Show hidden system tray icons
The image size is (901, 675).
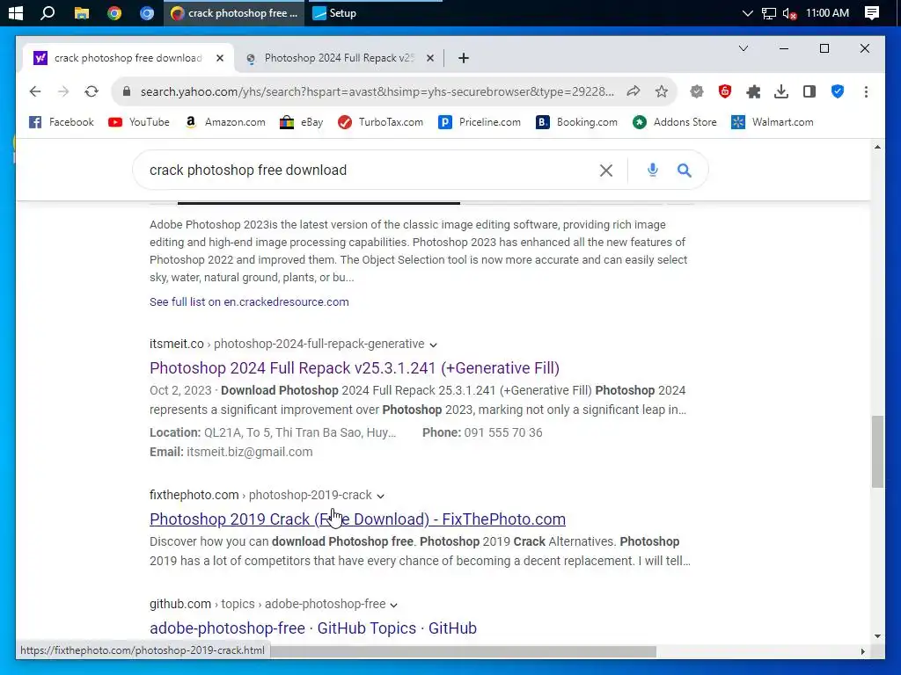pos(747,12)
